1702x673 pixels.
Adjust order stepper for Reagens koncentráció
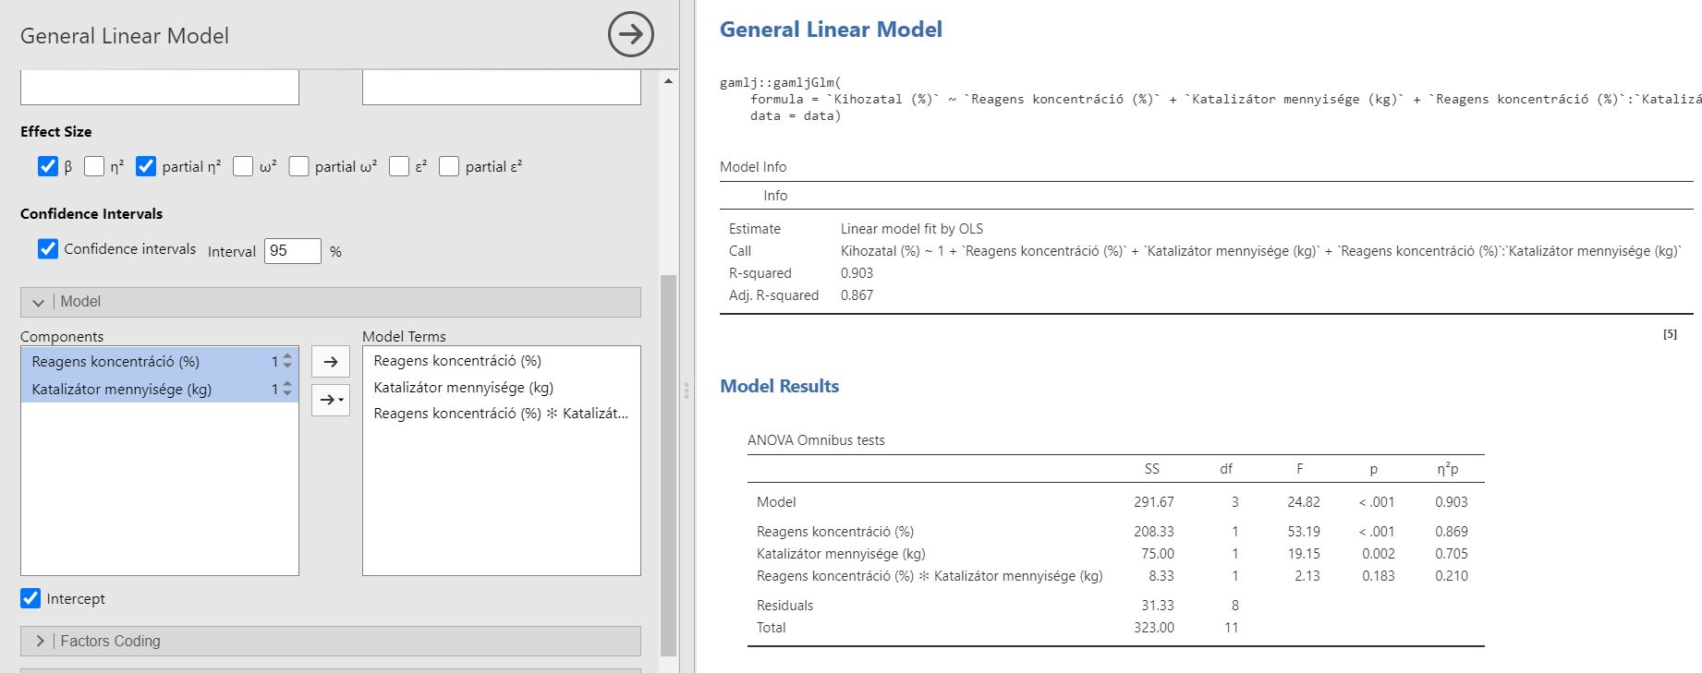coord(287,361)
